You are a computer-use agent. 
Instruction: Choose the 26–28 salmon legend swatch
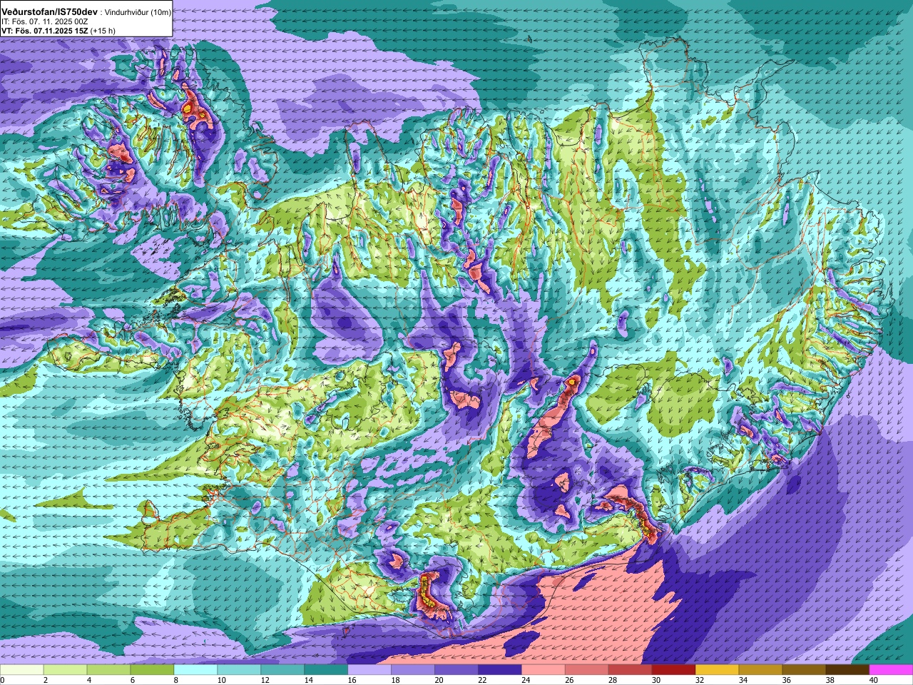[587, 670]
